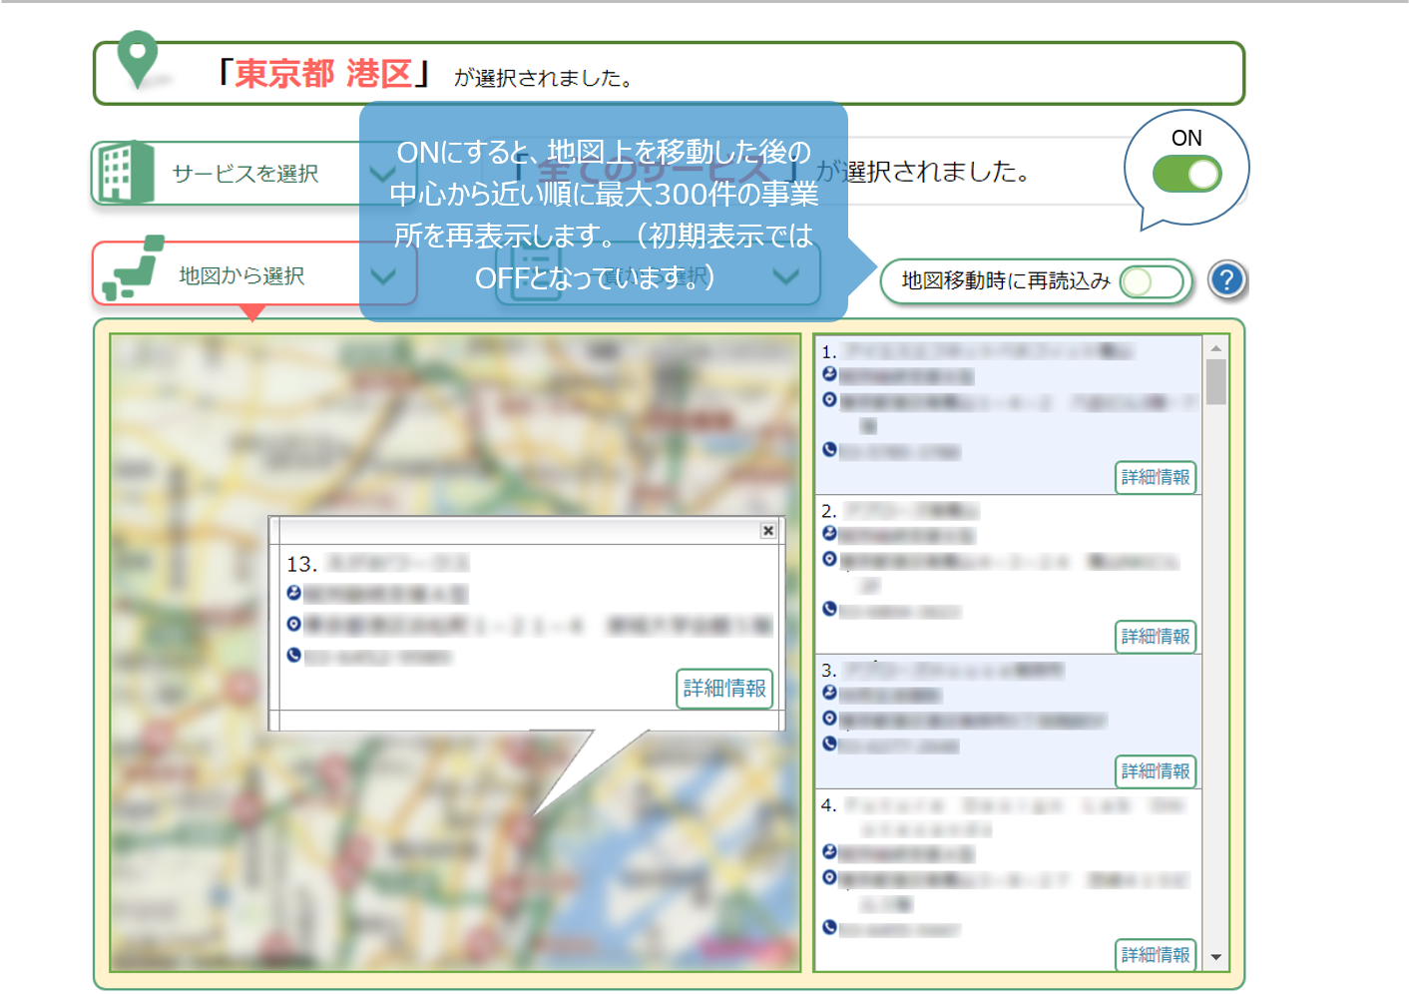1409x994 pixels.
Task: Open the dropdown chevron behind the tooltip
Action: coord(786,276)
